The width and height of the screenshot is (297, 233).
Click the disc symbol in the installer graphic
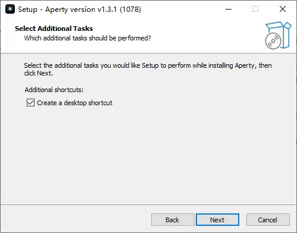(273, 41)
